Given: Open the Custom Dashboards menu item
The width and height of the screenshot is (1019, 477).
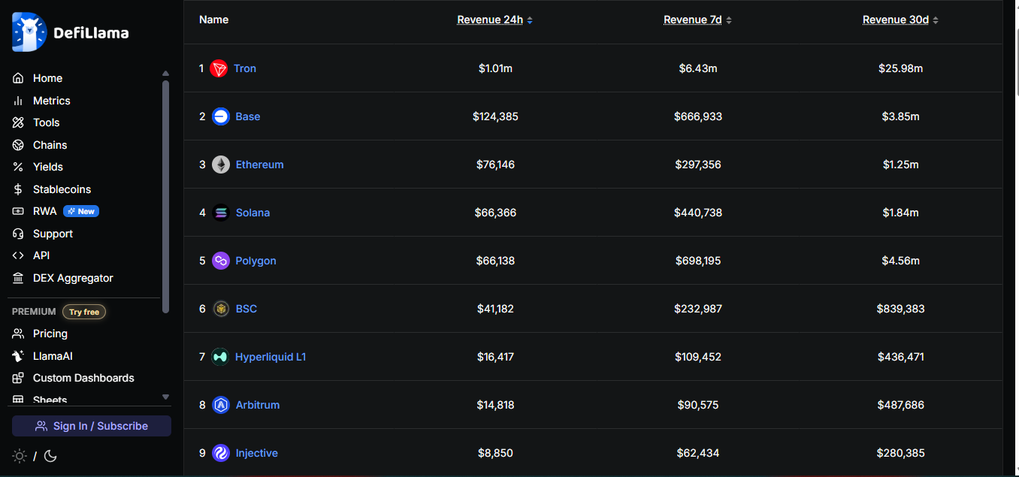Looking at the screenshot, I should point(83,378).
